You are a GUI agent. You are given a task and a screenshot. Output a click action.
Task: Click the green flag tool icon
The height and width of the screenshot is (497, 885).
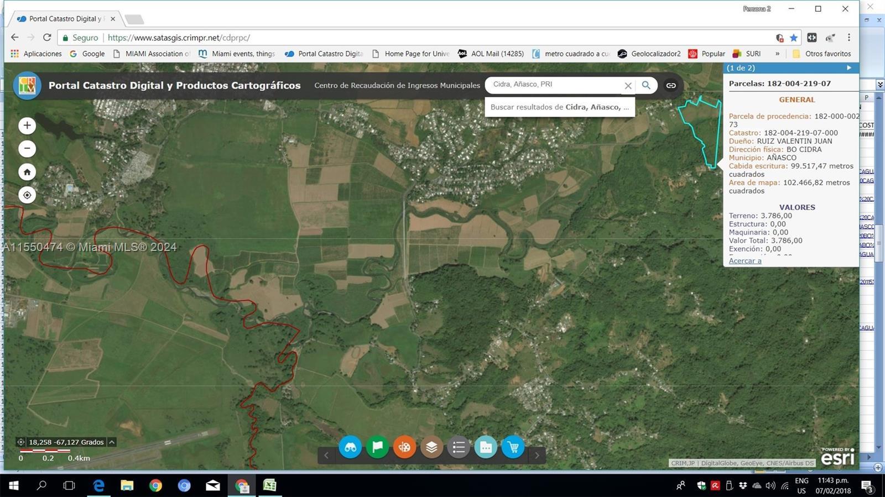point(378,447)
